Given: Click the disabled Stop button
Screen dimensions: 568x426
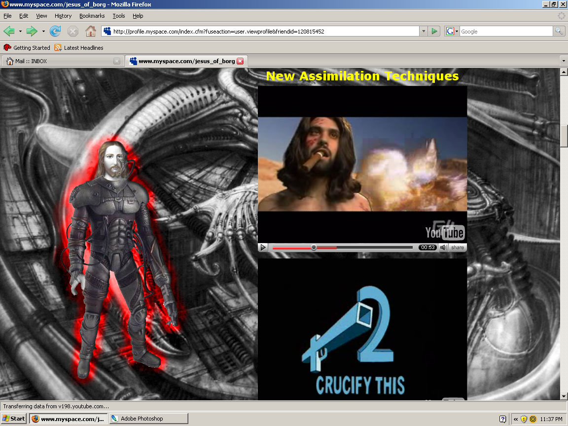Looking at the screenshot, I should coord(73,32).
